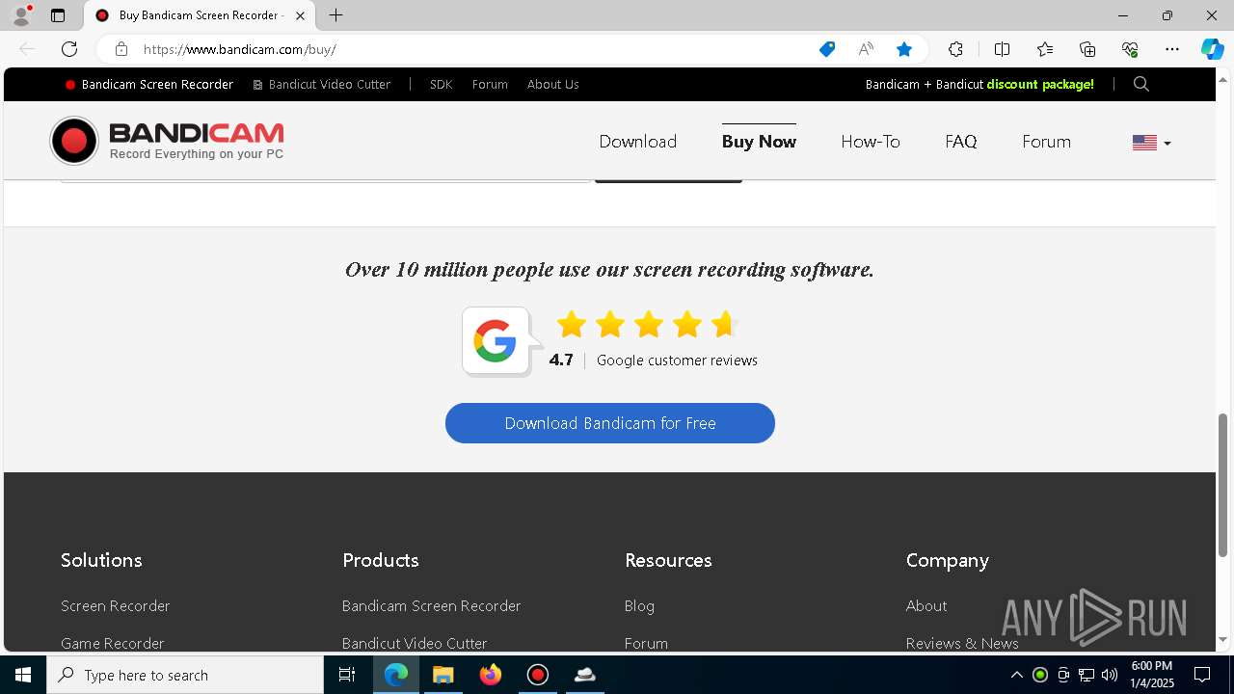1234x694 pixels.
Task: Click the site search magnifier icon
Action: [1141, 85]
